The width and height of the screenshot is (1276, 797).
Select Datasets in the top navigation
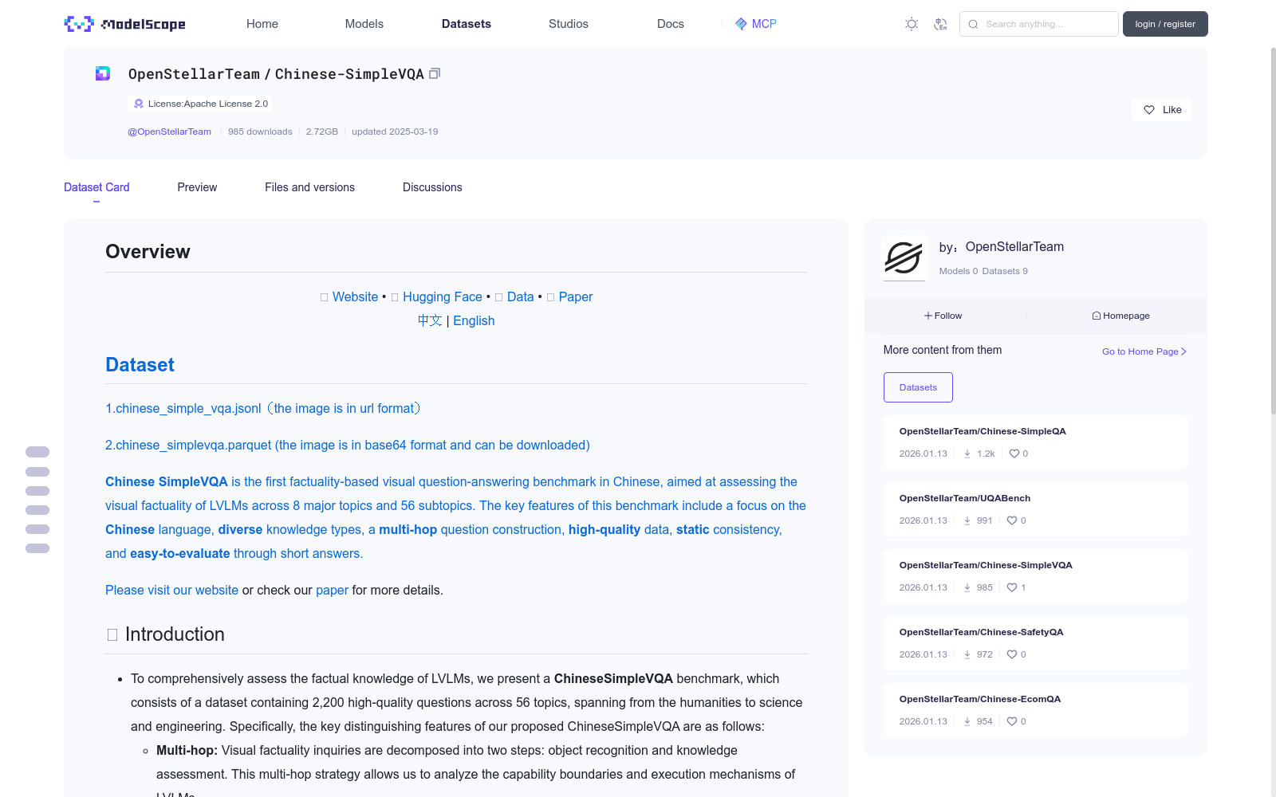467,24
